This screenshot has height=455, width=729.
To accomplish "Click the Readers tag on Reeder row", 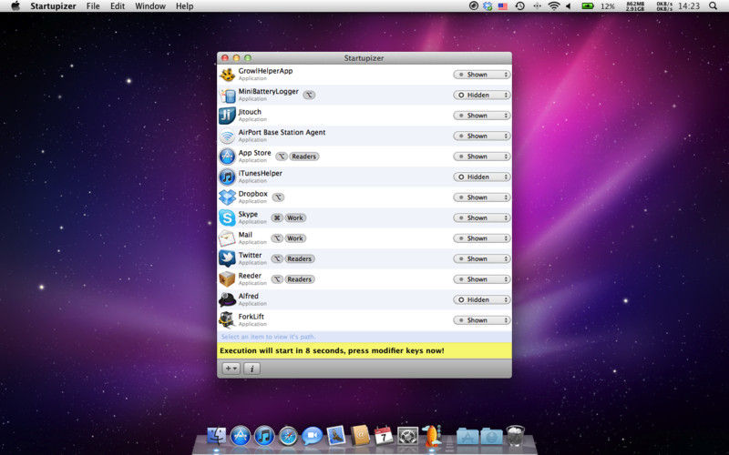I will coord(300,279).
